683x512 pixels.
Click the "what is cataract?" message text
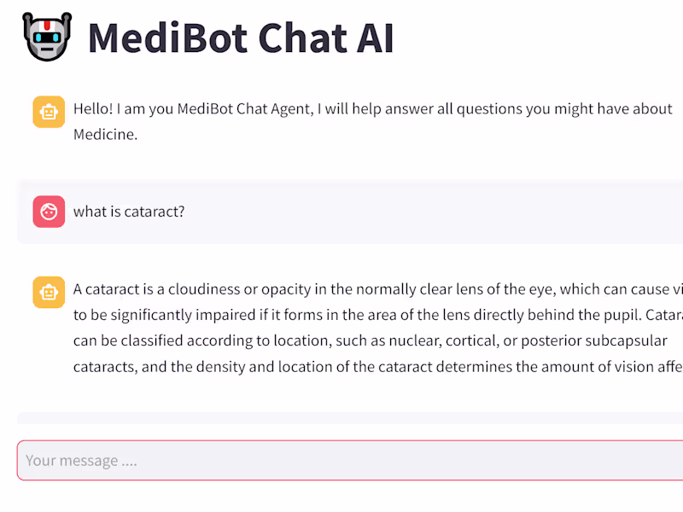click(129, 212)
